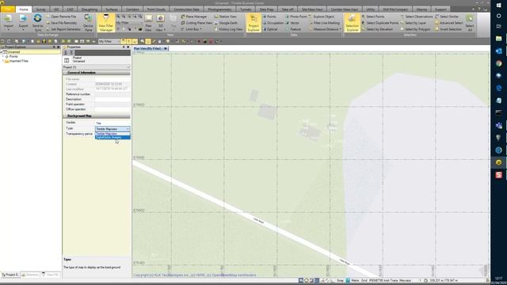Close the Plan View (My Filter) tab
This screenshot has height=285, width=507.
(x=166, y=48)
